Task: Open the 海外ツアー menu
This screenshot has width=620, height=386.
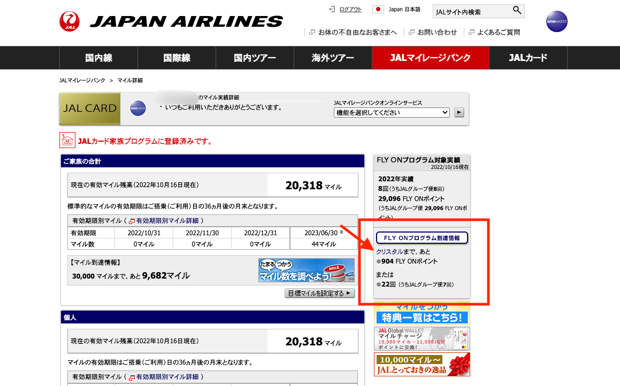Action: coord(333,58)
